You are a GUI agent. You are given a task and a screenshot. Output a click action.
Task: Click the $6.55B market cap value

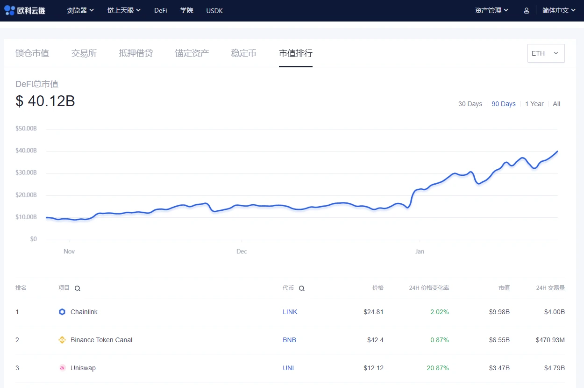pos(499,340)
